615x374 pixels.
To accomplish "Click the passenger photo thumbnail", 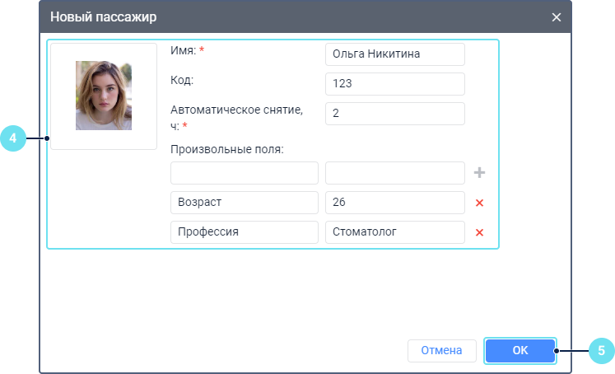I will coord(104,96).
